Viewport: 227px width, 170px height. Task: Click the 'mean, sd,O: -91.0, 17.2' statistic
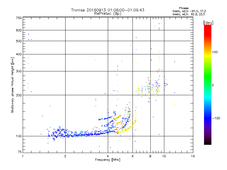pos(189,11)
